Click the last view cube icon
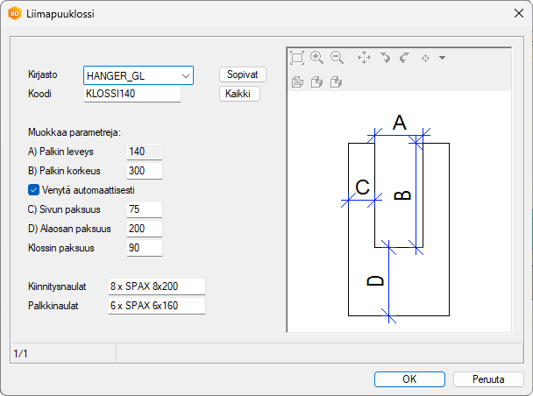The image size is (533, 396). [336, 82]
